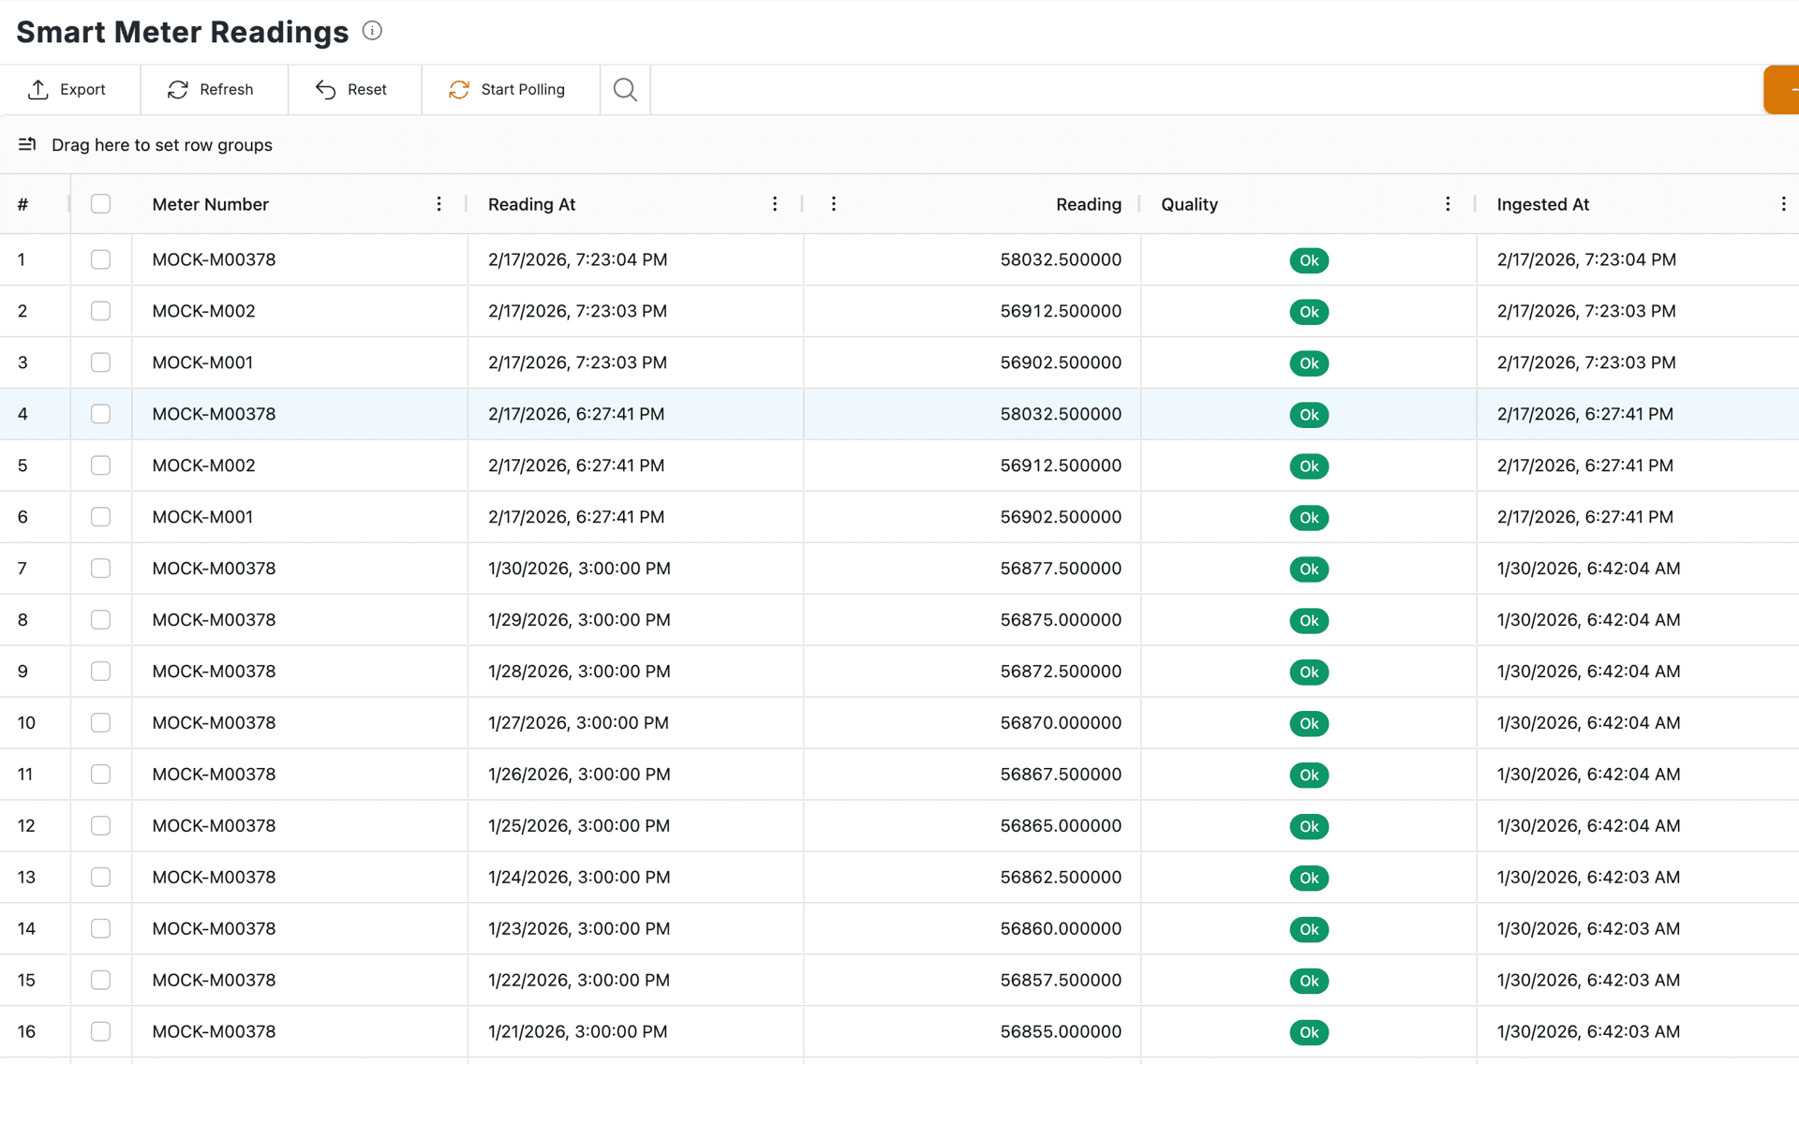The height and width of the screenshot is (1124, 1799).
Task: Click the orange button at top right
Action: pyautogui.click(x=1783, y=90)
